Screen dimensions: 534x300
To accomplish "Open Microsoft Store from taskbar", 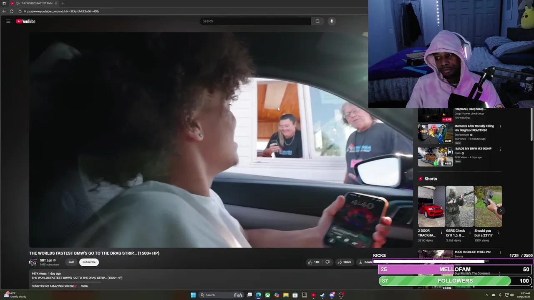I will point(295,295).
